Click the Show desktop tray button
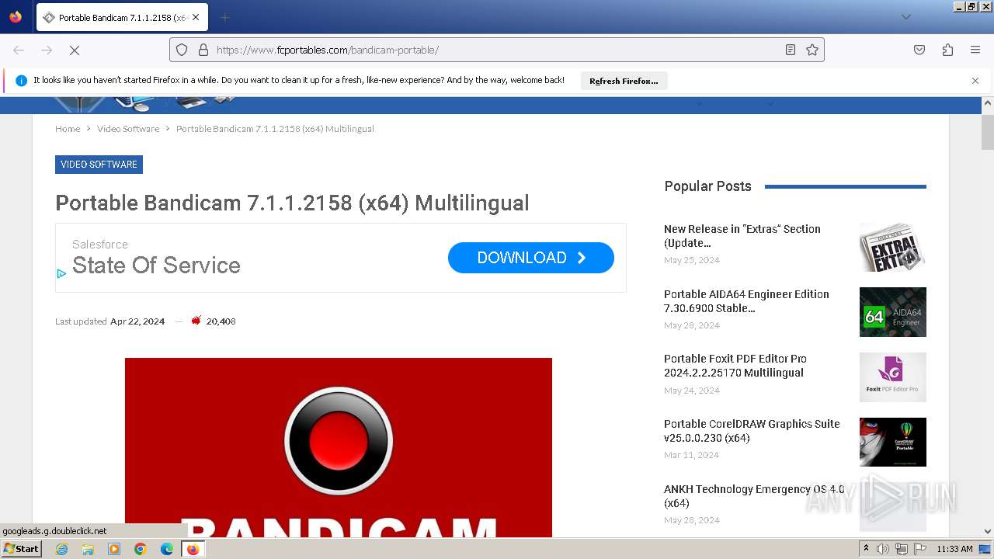 point(985,549)
